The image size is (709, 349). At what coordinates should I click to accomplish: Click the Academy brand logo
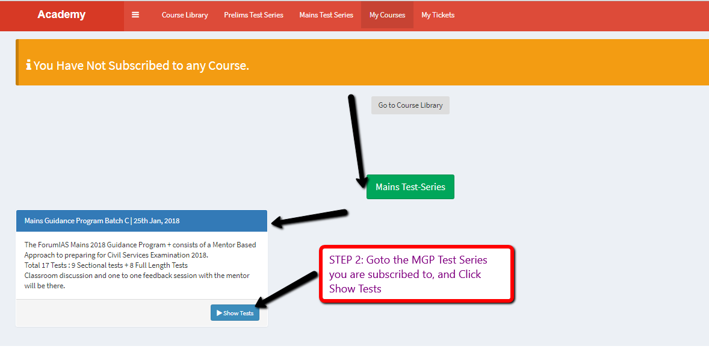[x=61, y=15]
